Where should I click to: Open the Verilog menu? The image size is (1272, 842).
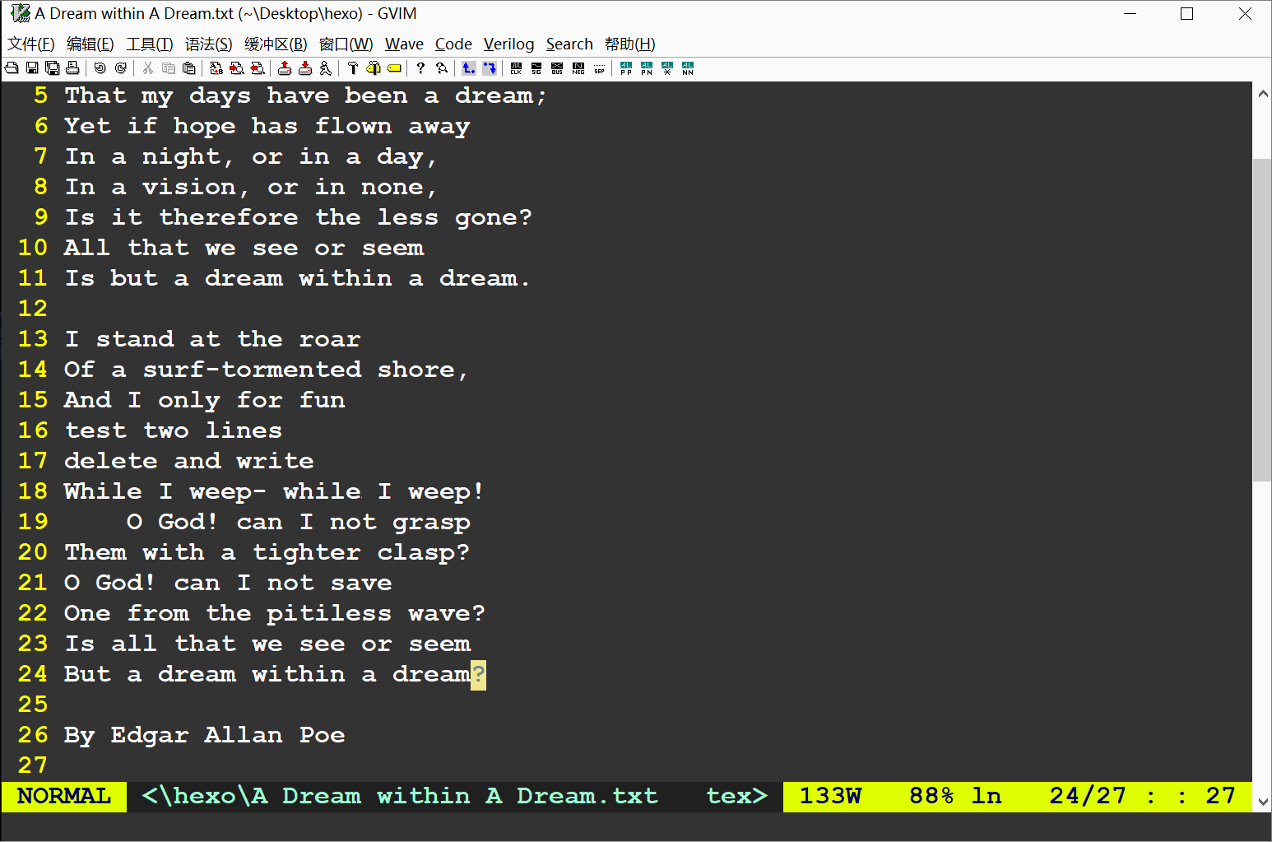[508, 44]
